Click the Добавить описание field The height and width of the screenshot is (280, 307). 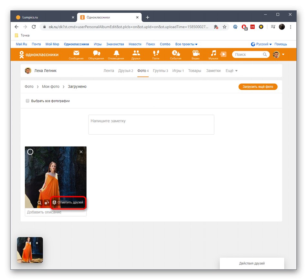(x=56, y=212)
